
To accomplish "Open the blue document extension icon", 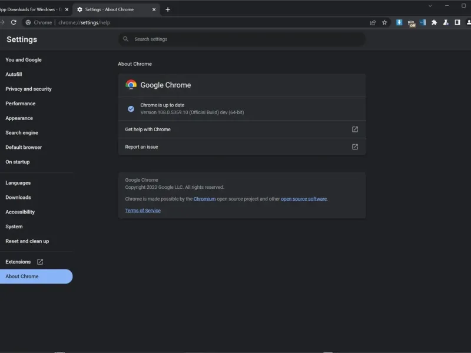I will pyautogui.click(x=423, y=22).
